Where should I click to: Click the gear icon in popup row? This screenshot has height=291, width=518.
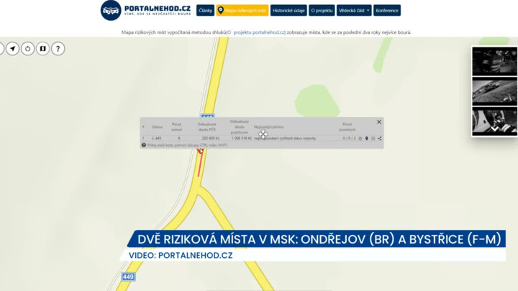click(x=360, y=139)
